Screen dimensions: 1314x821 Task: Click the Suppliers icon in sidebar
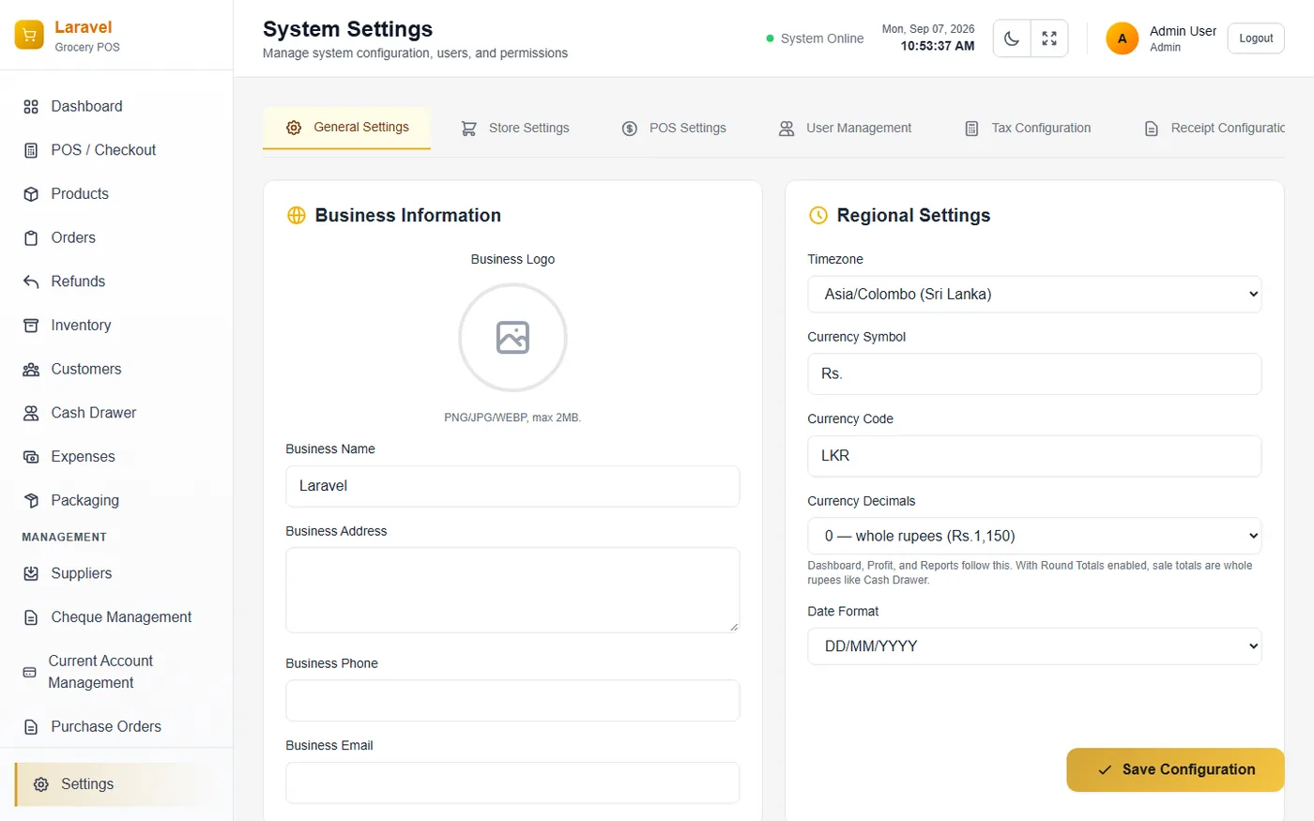31,573
